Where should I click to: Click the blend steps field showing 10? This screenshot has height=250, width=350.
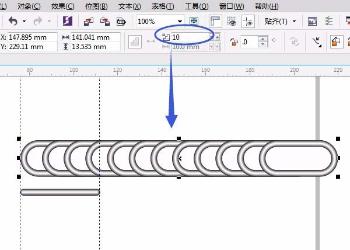(190, 37)
